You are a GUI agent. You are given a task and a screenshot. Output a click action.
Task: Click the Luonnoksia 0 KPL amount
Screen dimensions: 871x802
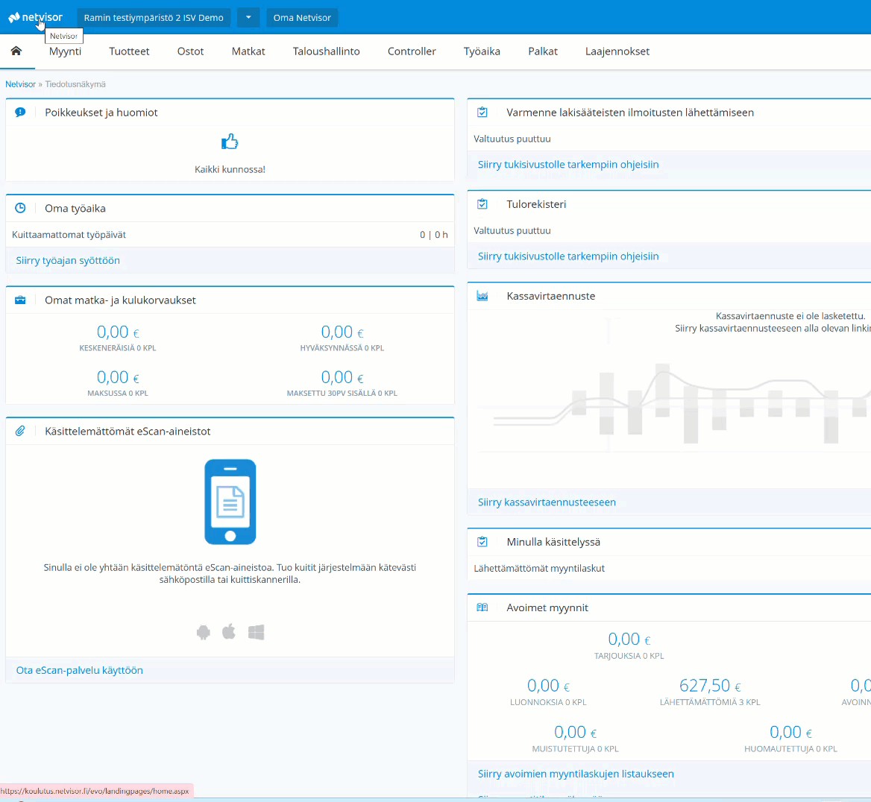click(548, 686)
